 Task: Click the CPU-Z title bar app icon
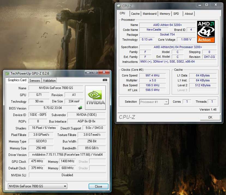pos(119,6)
